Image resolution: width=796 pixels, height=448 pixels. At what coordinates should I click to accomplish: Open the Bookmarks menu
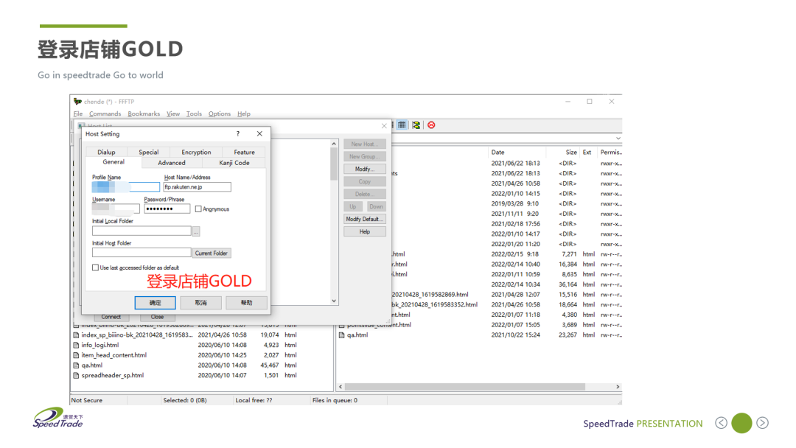144,113
